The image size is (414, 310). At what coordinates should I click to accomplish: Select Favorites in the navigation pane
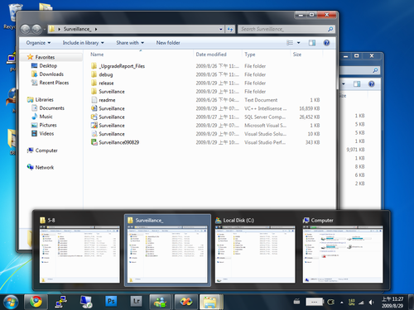pos(45,57)
